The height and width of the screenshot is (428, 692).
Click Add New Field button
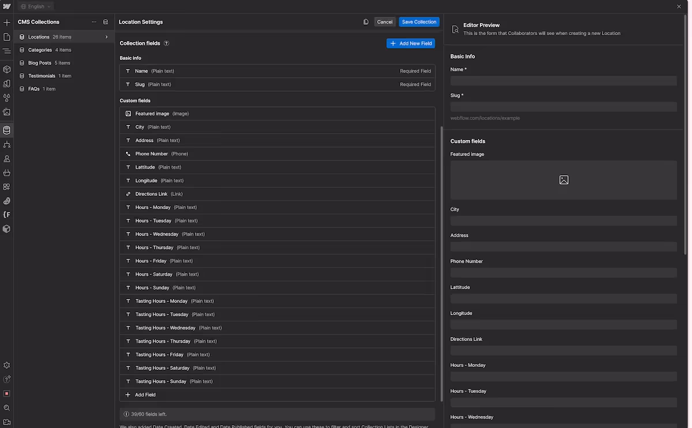click(411, 43)
